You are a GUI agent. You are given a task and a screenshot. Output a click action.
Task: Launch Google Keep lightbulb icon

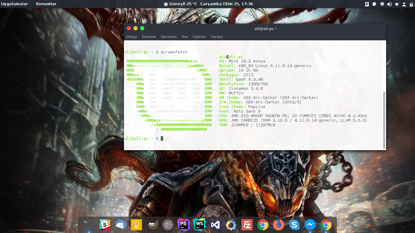click(136, 225)
